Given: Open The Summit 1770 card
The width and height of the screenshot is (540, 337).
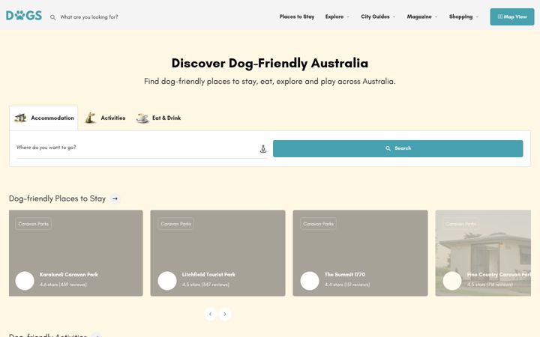Looking at the screenshot, I should [x=360, y=253].
